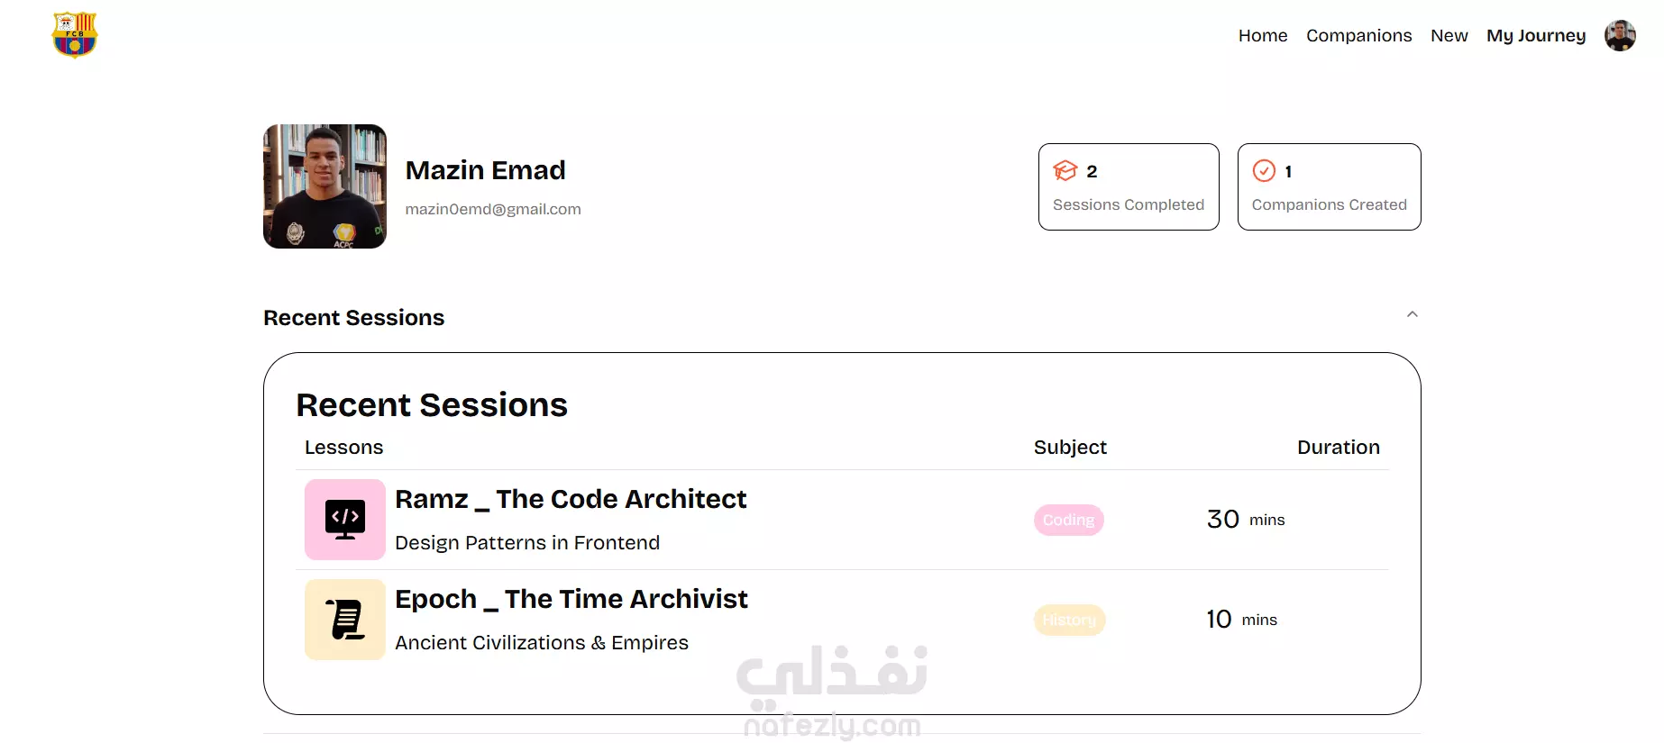Click the checkmark companions created icon
The height and width of the screenshot is (743, 1664).
[x=1264, y=171]
